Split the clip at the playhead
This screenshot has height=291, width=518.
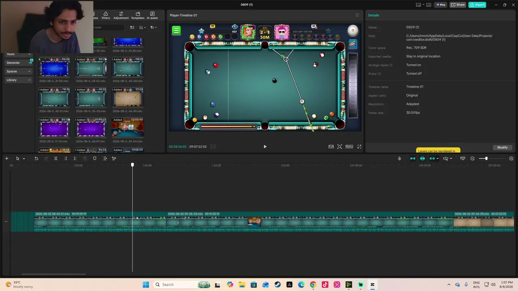click(x=56, y=158)
